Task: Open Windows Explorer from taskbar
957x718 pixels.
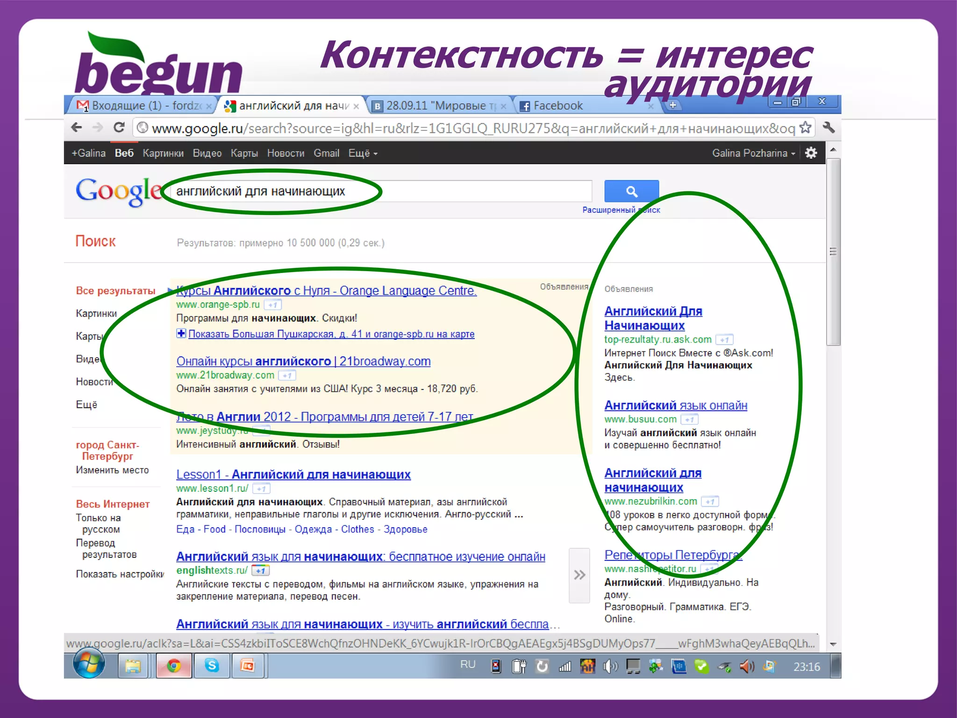Action: [x=133, y=666]
